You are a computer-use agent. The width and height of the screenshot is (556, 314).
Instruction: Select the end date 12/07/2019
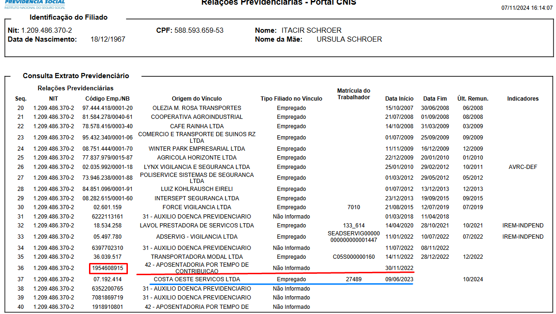pyautogui.click(x=435, y=207)
